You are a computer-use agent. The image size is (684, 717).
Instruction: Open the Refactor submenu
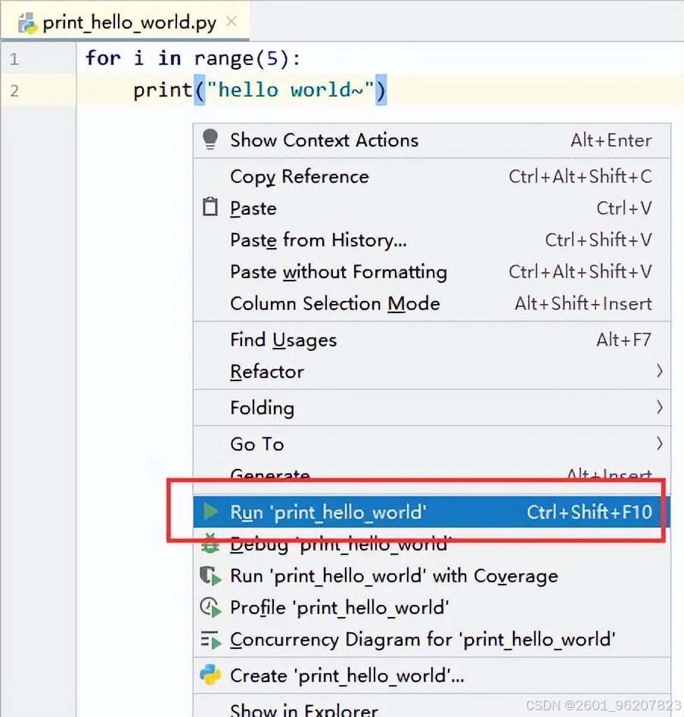(x=432, y=371)
